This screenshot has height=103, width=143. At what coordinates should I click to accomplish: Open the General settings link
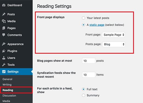point(7,79)
